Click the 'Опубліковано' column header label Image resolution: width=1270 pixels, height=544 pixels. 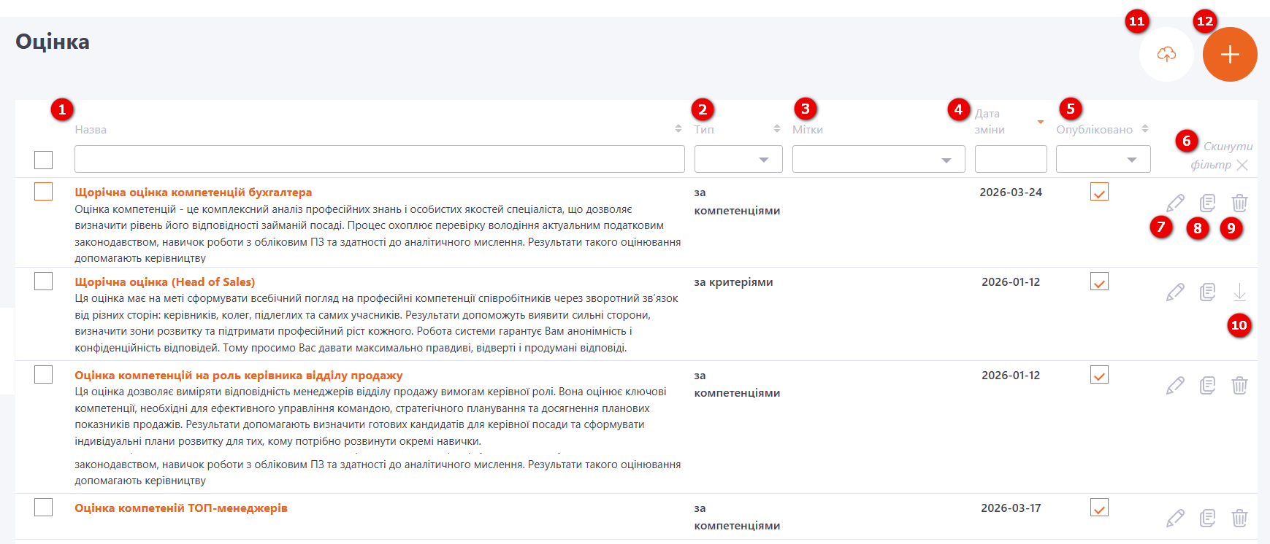tap(1095, 130)
